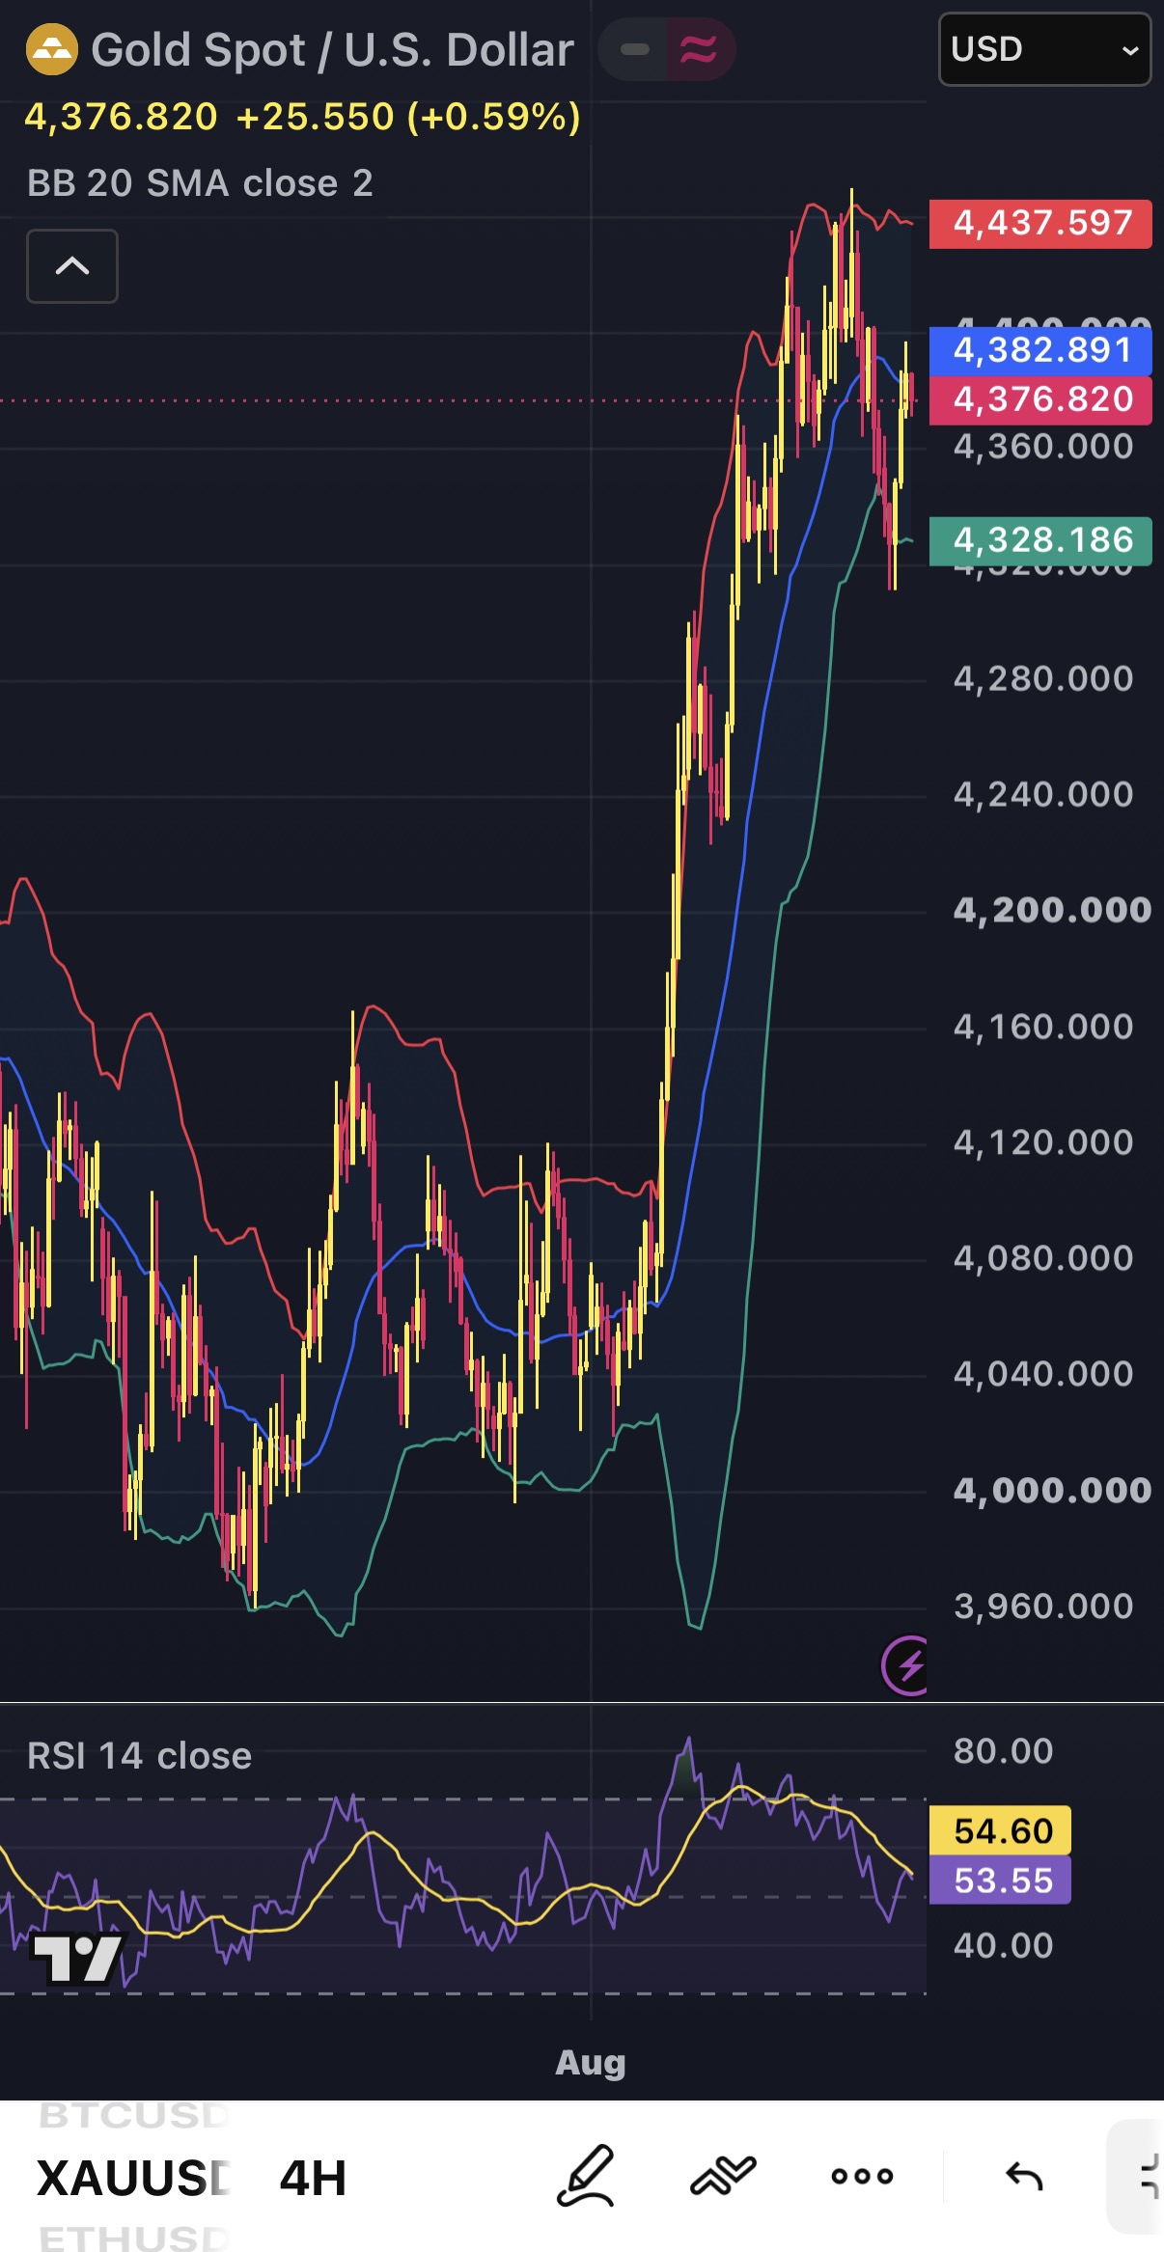This screenshot has width=1164, height=2252.
Task: Toggle the pink approximate-equal indicator
Action: (700, 49)
